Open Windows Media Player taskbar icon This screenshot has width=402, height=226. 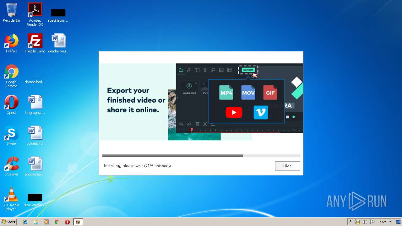click(x=46, y=222)
